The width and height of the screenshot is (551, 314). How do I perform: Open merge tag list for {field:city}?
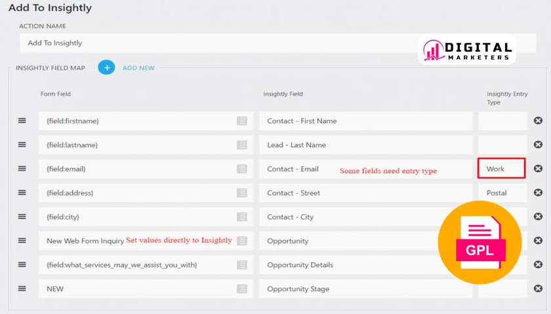click(242, 217)
